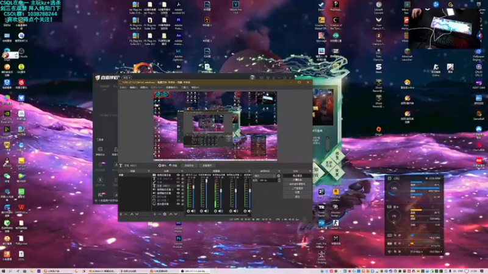Move selected source up in sources list
This screenshot has height=274, width=488.
[171, 214]
